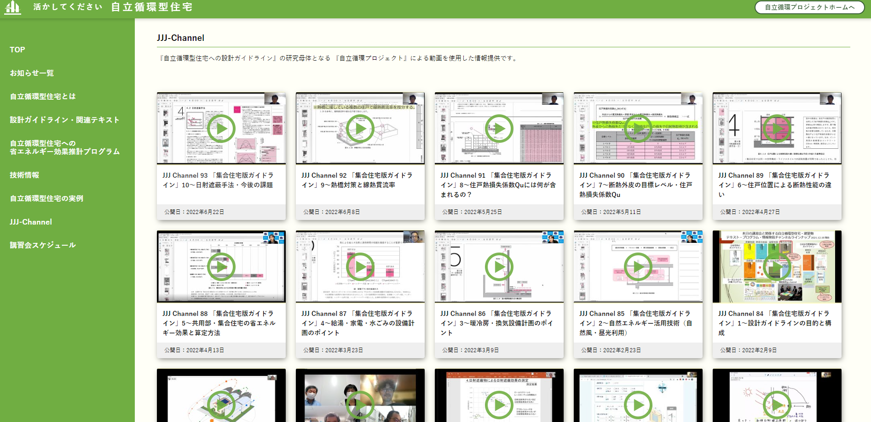Open JJJ Channel 85 title link

636,323
